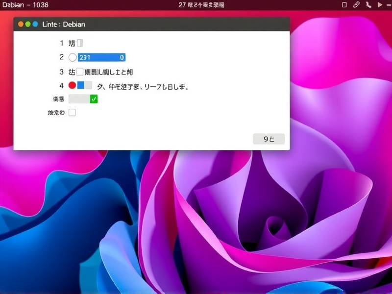Click the dash icon at the top-right corner
Screen dimensions: 392x294
click(388, 4)
